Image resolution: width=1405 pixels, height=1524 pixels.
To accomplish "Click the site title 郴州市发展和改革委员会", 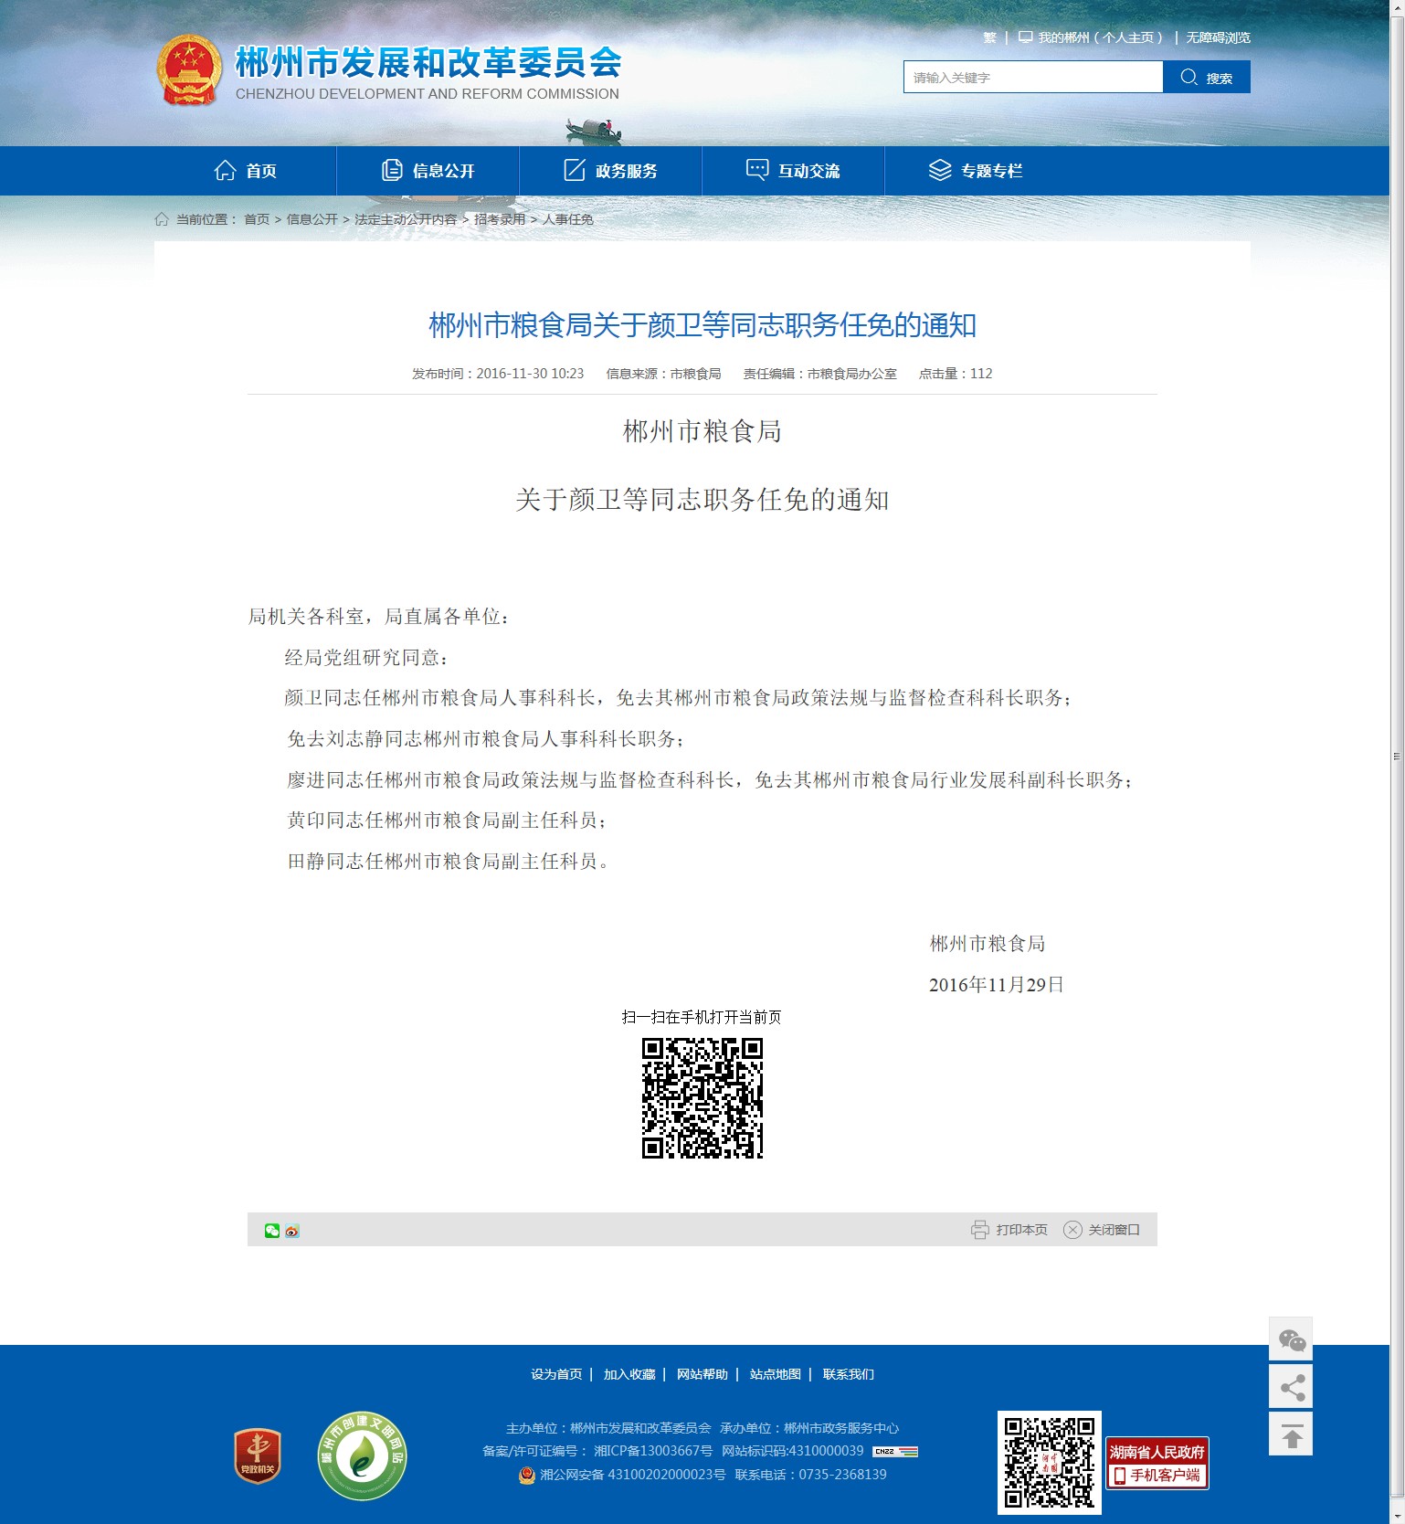I will 428,63.
